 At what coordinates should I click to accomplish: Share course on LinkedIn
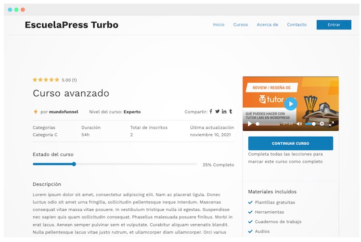224,112
